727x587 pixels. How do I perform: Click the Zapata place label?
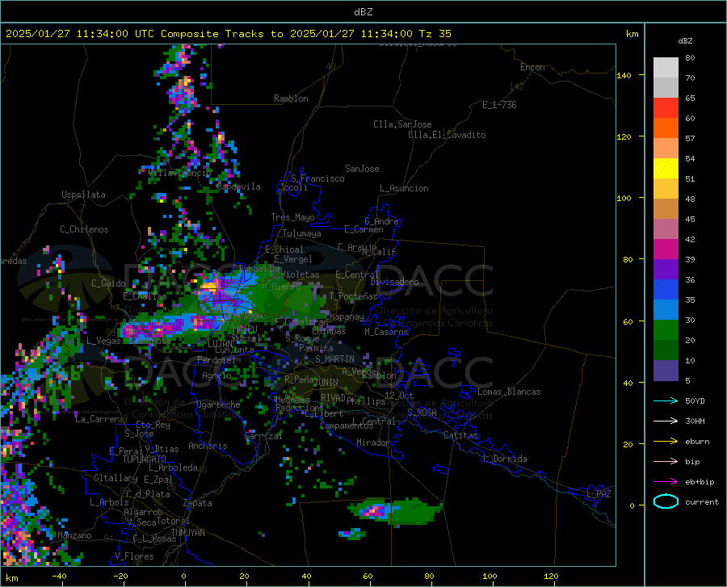pyautogui.click(x=198, y=503)
